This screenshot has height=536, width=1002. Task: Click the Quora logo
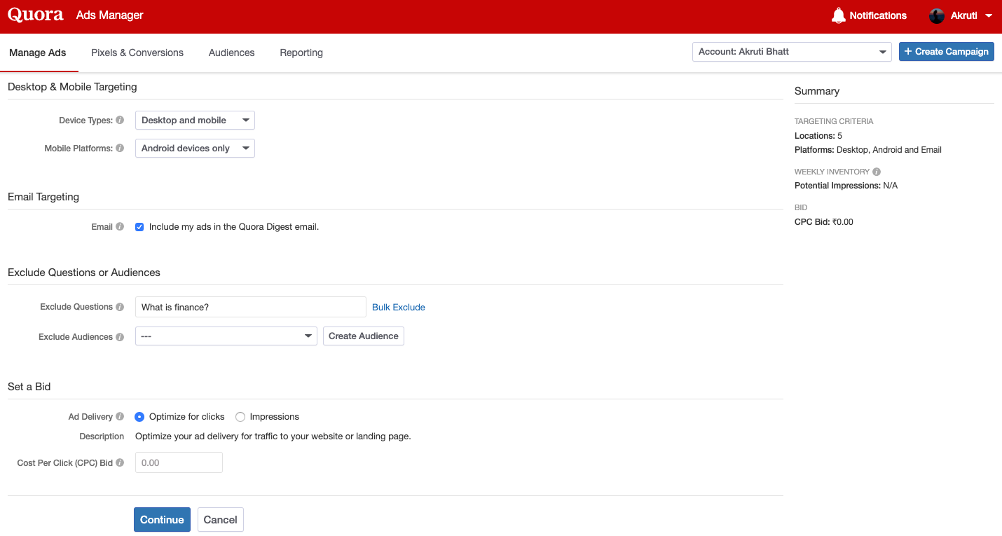[x=36, y=15]
